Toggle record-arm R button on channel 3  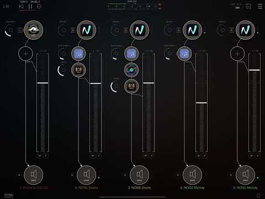coord(125,175)
